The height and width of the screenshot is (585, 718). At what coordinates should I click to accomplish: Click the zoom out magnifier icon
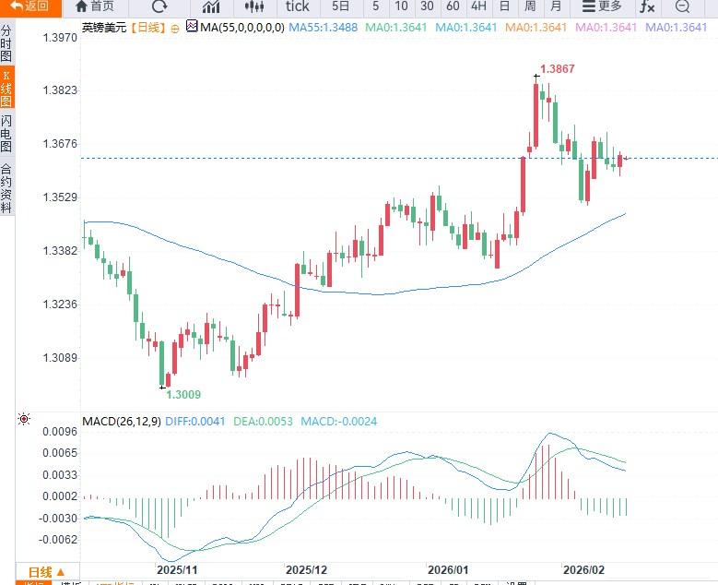tap(682, 6)
